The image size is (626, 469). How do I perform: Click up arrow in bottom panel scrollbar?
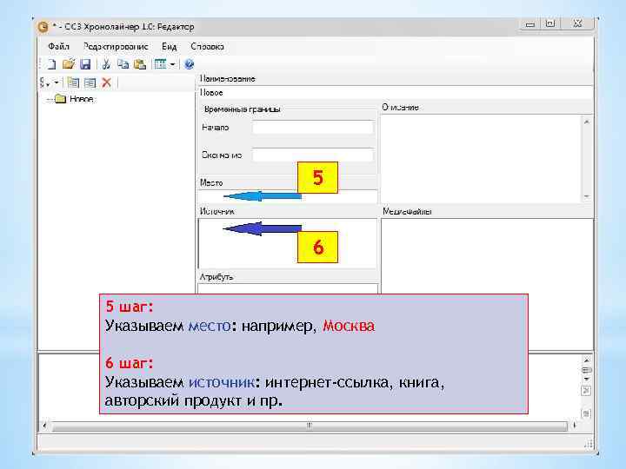click(586, 360)
